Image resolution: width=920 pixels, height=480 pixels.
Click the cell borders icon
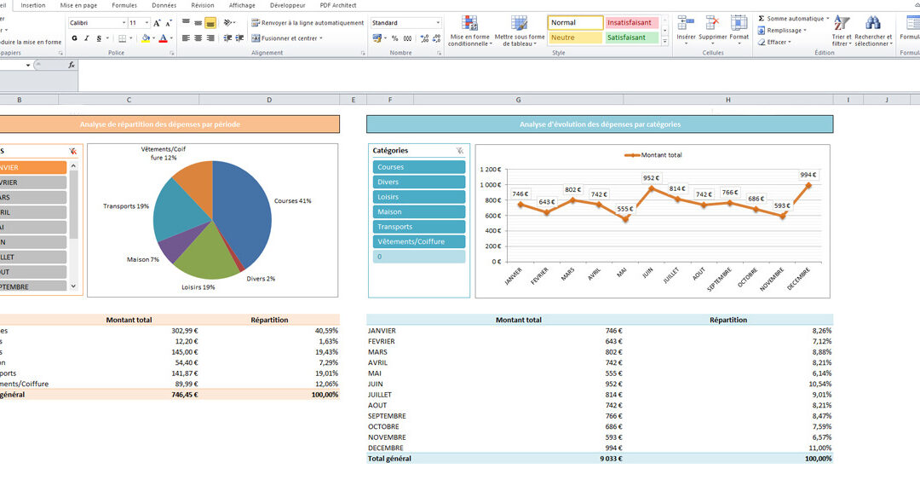(122, 38)
